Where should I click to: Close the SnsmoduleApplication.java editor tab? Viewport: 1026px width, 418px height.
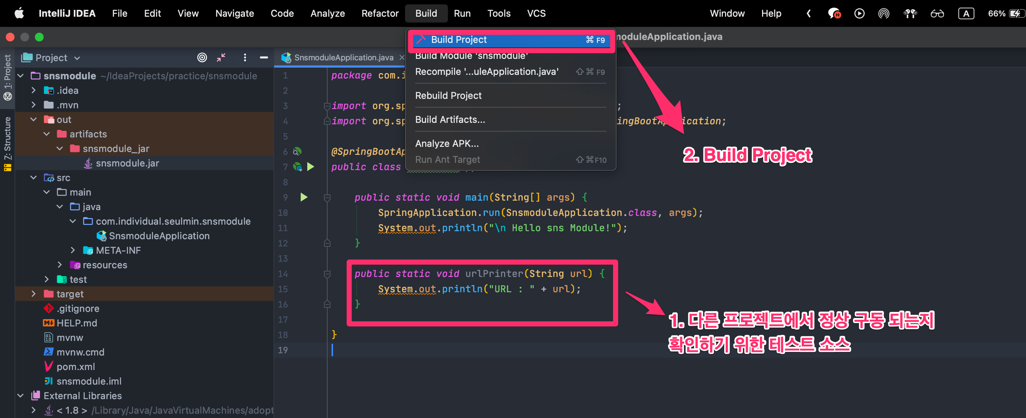[402, 58]
